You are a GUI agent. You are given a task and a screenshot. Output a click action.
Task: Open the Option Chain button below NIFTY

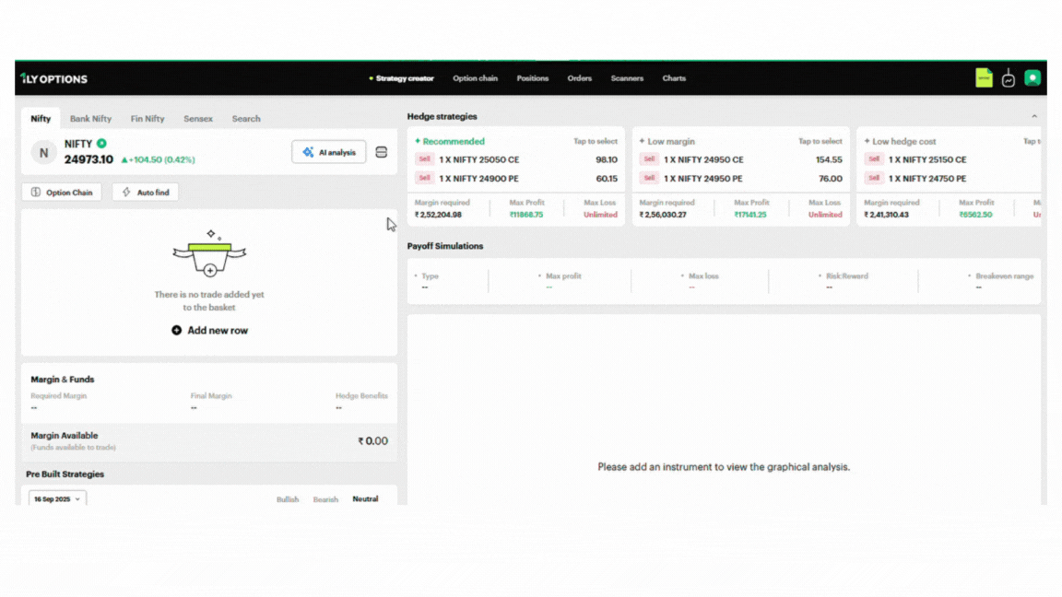[62, 193]
